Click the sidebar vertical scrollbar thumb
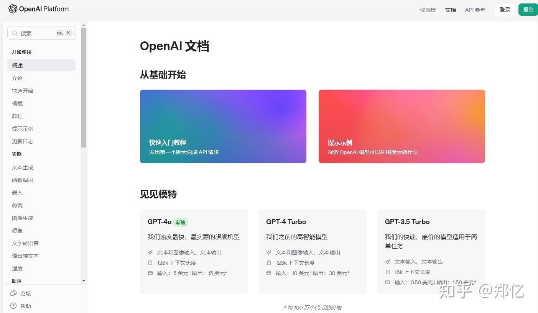Viewport: 538px width, 313px height. coord(84,88)
